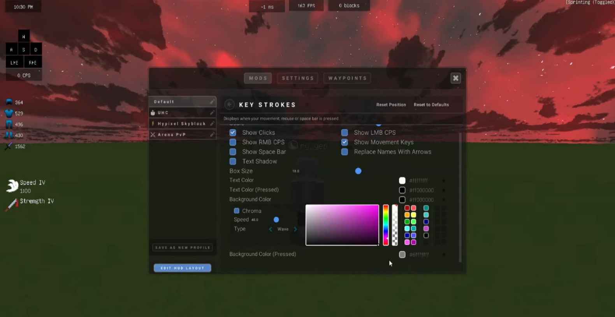Switch to the Settings tab
This screenshot has width=615, height=317.
[x=298, y=78]
